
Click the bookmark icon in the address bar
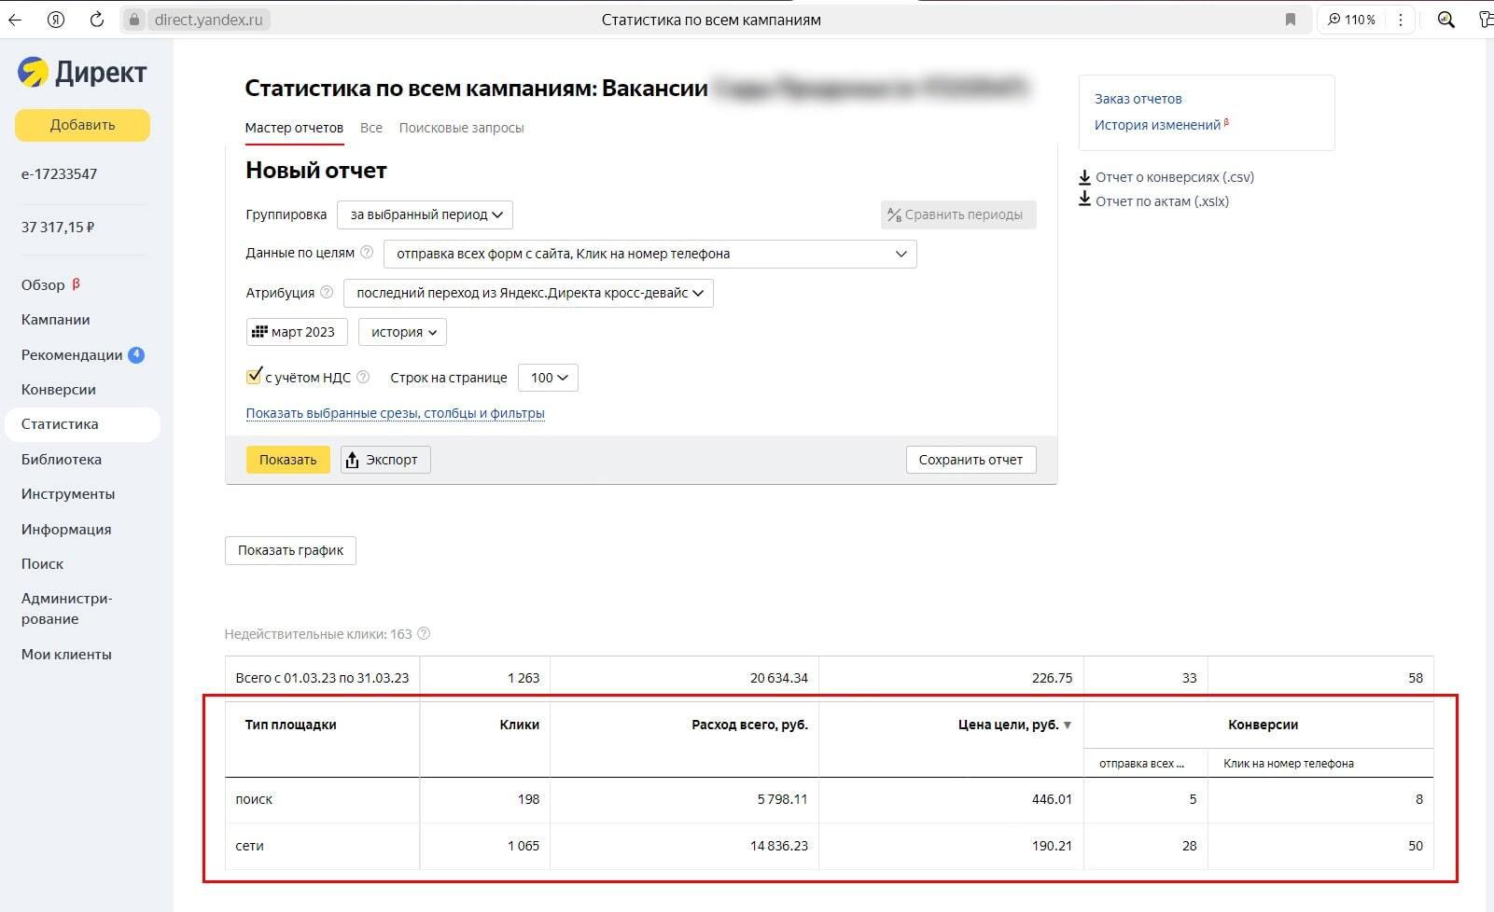[1291, 20]
